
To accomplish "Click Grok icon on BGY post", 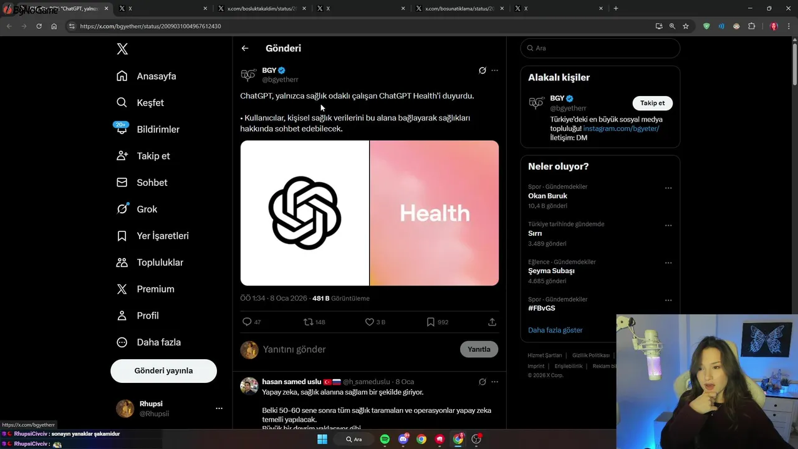I will (482, 70).
